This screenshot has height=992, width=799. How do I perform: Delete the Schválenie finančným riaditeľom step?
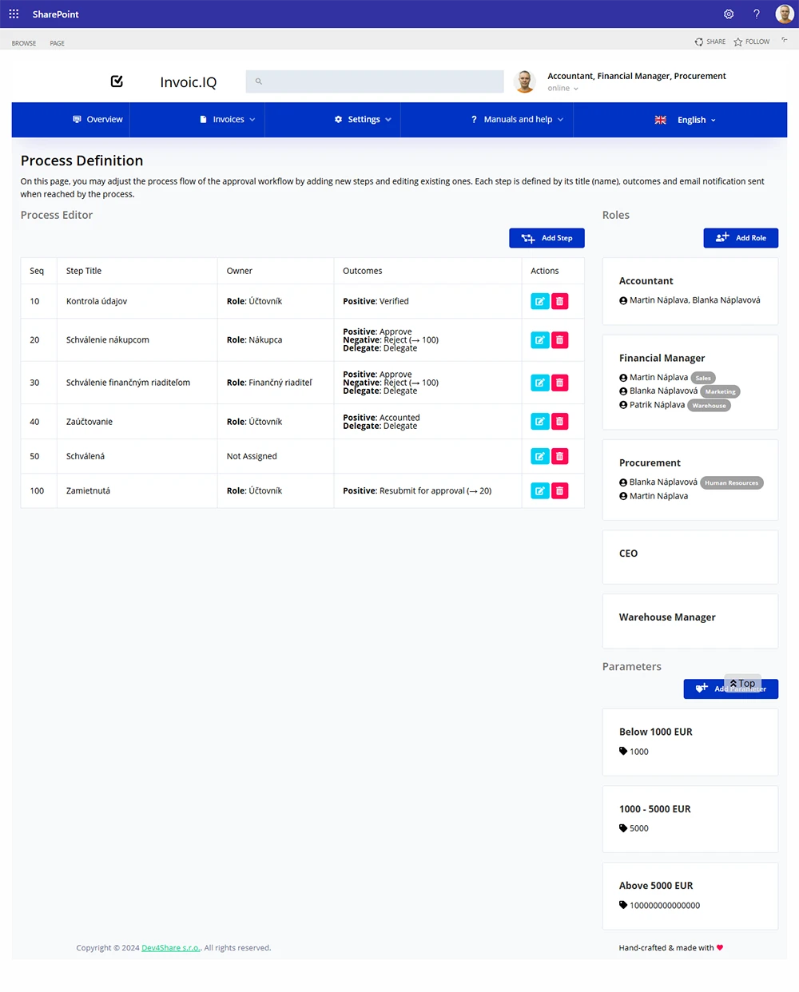[x=560, y=383]
